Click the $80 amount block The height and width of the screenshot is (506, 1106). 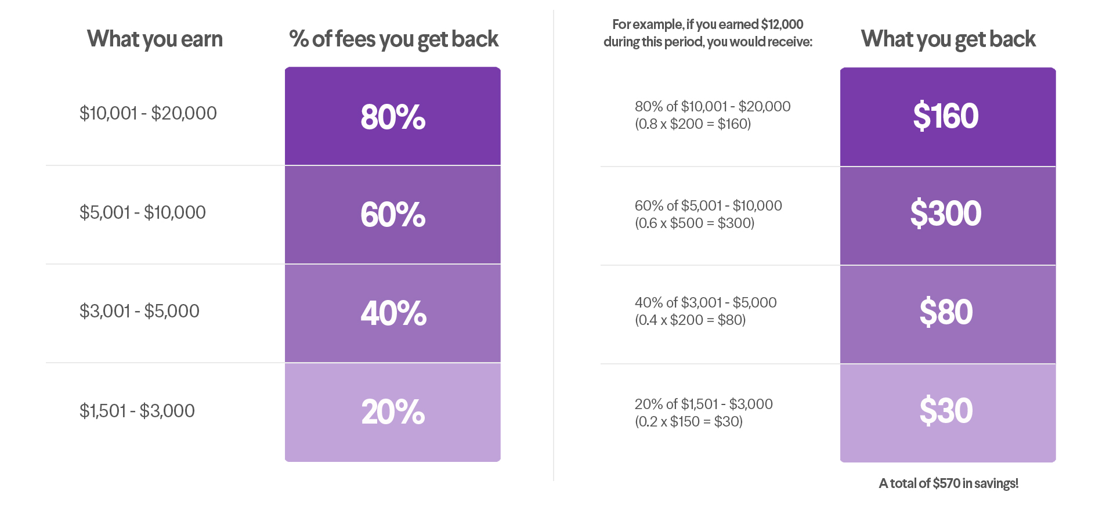[947, 313]
